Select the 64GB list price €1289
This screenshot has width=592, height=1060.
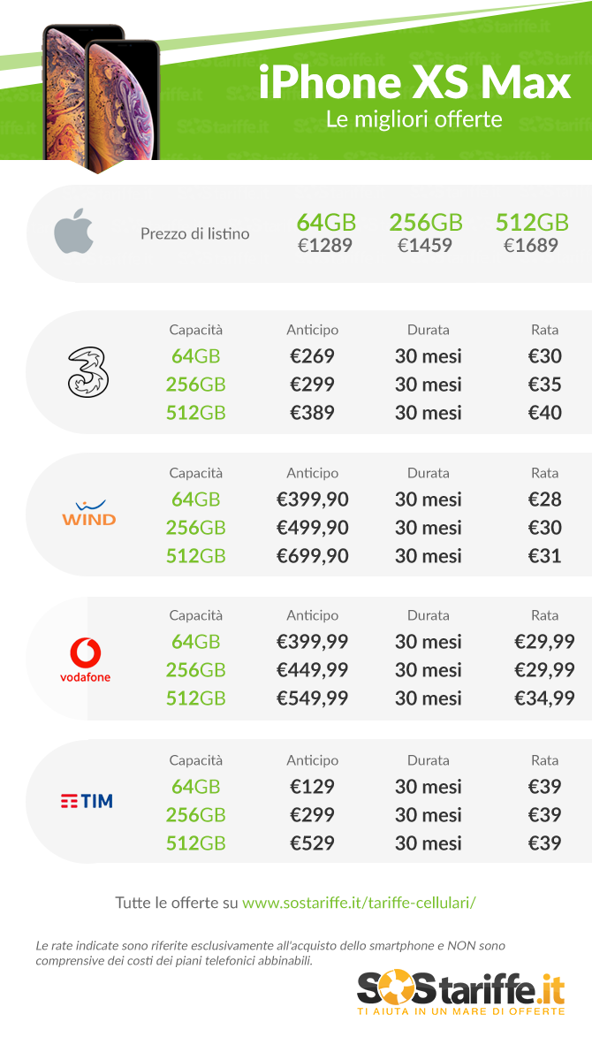click(325, 245)
